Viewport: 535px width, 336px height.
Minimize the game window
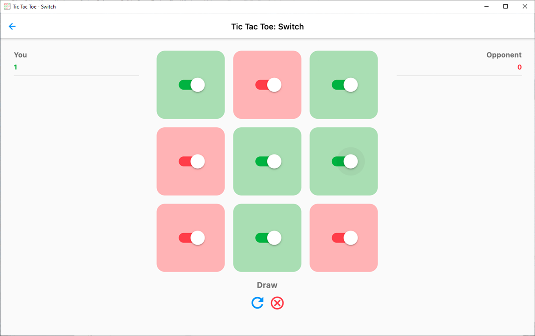[x=486, y=6]
